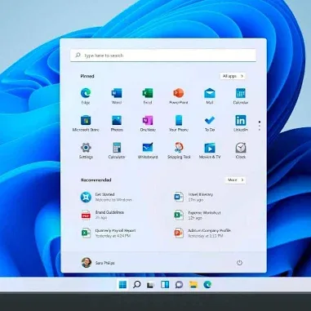Open the Calendar pinned app

[x=241, y=96]
